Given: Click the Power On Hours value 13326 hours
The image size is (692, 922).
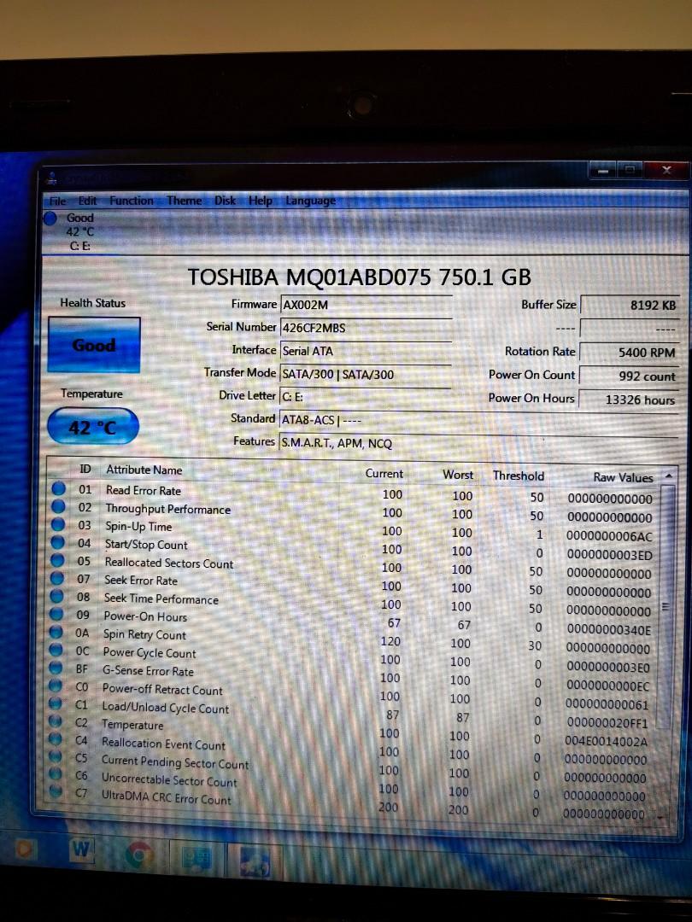Looking at the screenshot, I should pyautogui.click(x=630, y=400).
